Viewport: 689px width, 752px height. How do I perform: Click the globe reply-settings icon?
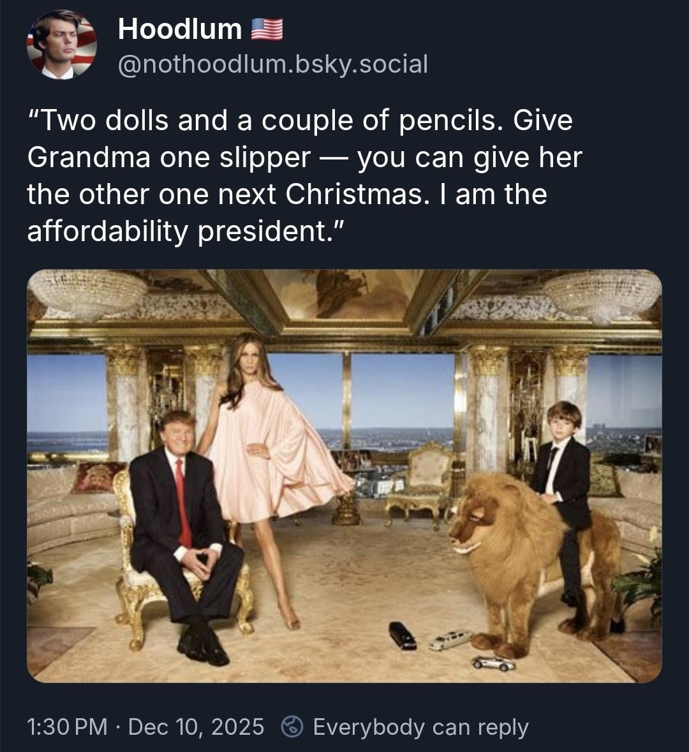pyautogui.click(x=292, y=726)
